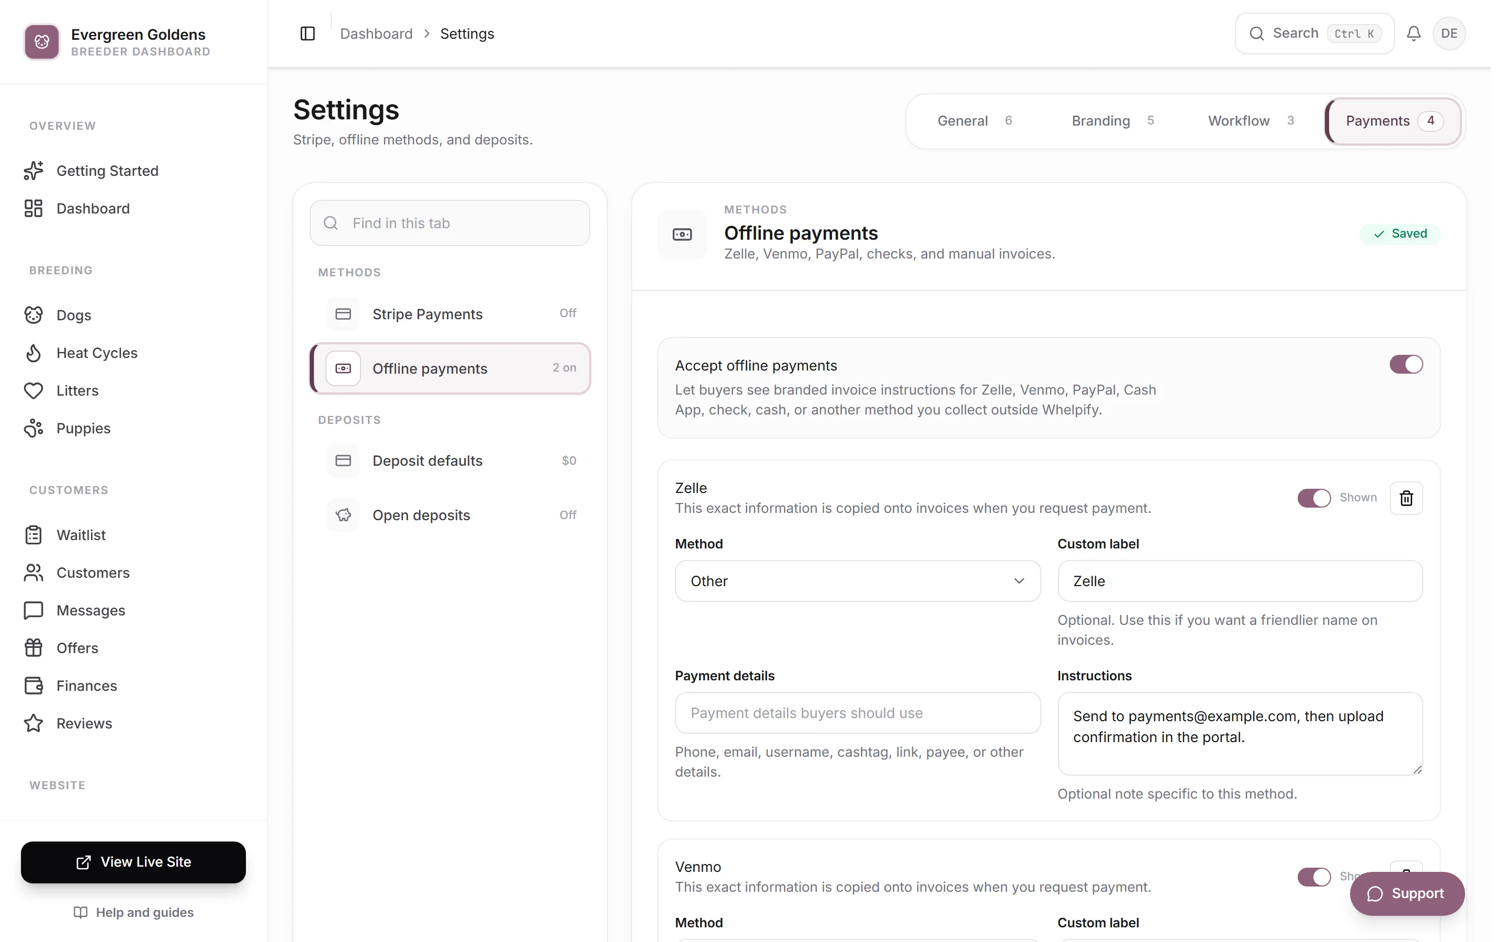The width and height of the screenshot is (1507, 942).
Task: Click the Help and guides book icon
Action: (81, 912)
